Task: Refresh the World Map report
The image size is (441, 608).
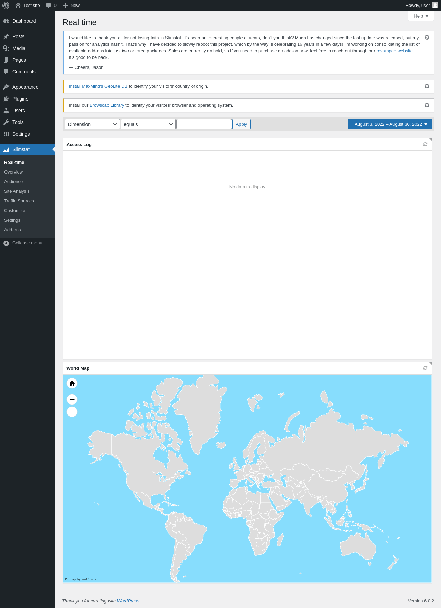Action: pyautogui.click(x=425, y=368)
